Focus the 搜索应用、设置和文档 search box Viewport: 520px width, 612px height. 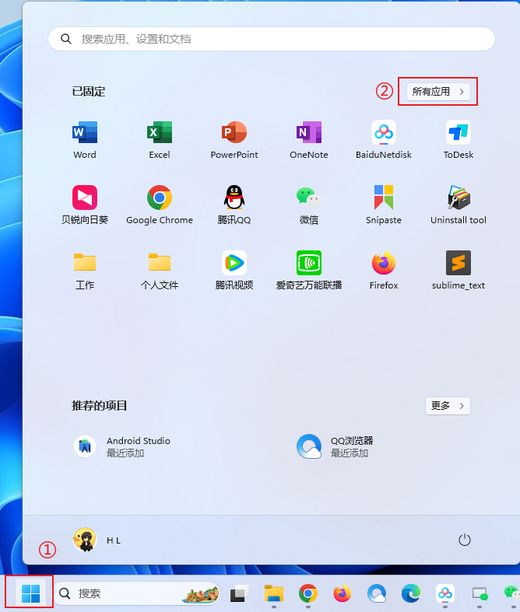point(272,39)
